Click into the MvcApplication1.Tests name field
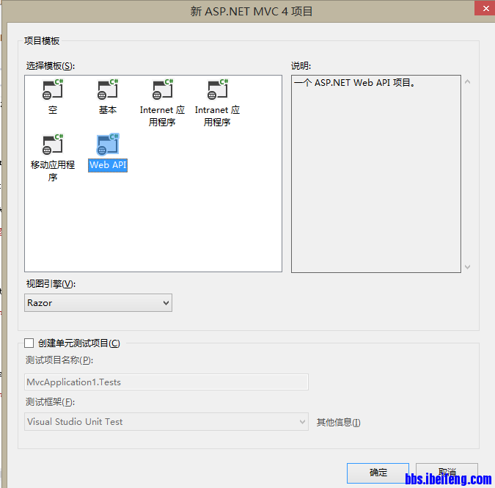 pyautogui.click(x=166, y=382)
